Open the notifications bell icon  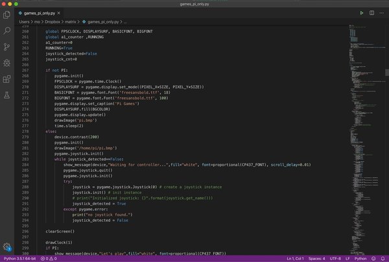tap(383, 259)
